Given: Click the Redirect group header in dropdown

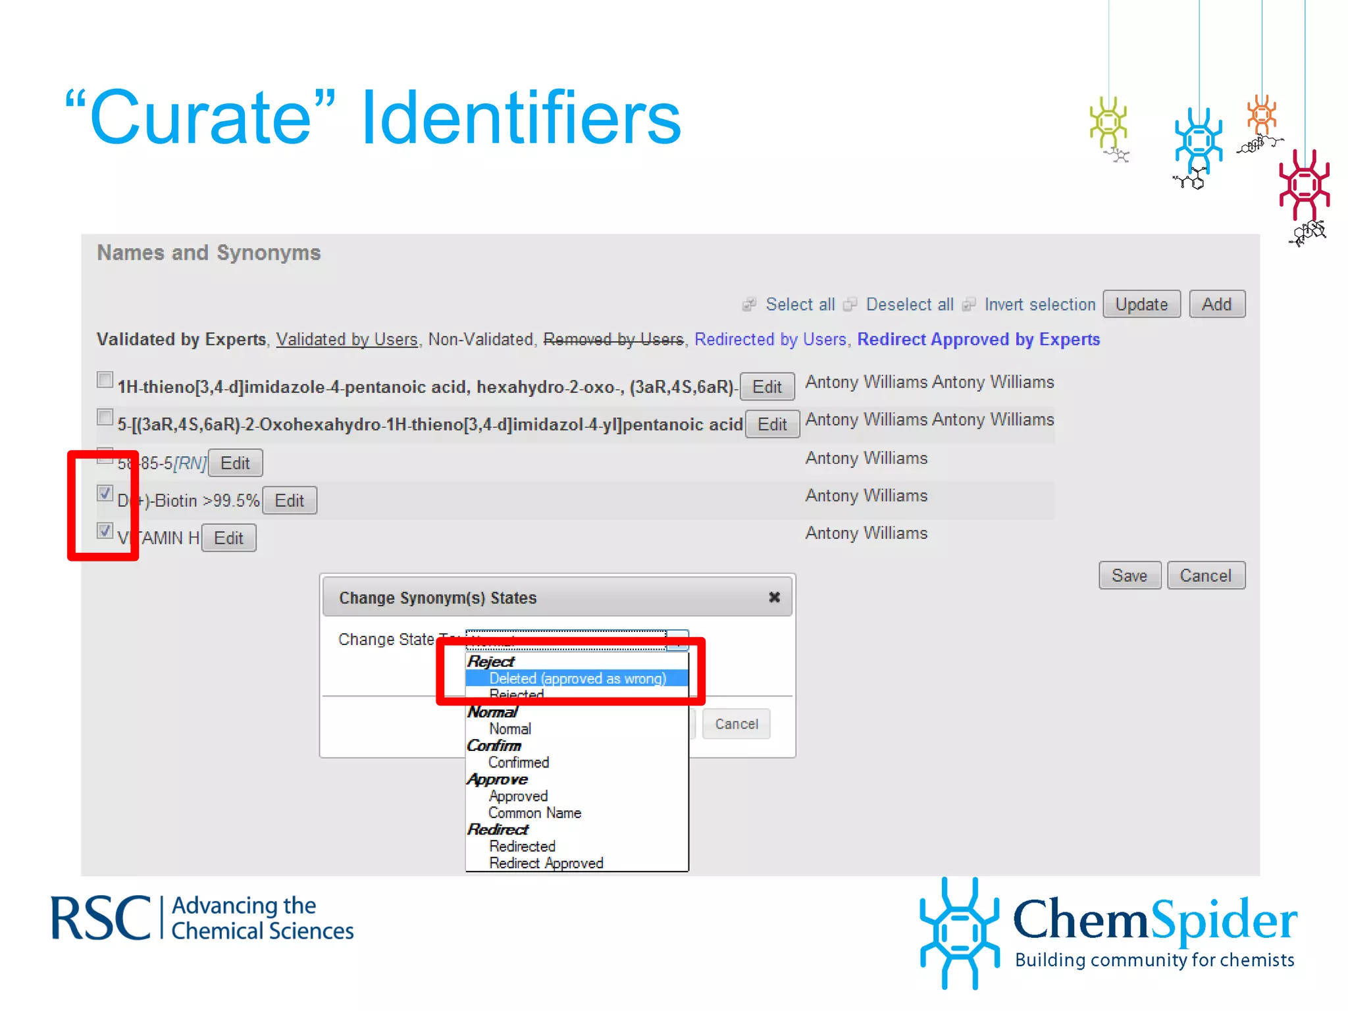Looking at the screenshot, I should 498,829.
